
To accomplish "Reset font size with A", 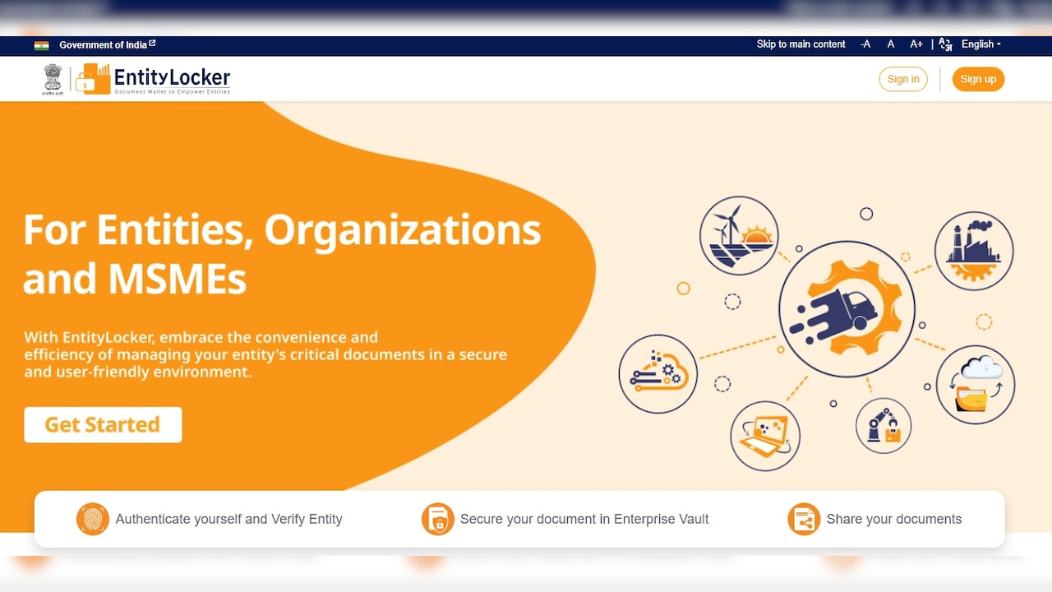I will click(x=891, y=44).
